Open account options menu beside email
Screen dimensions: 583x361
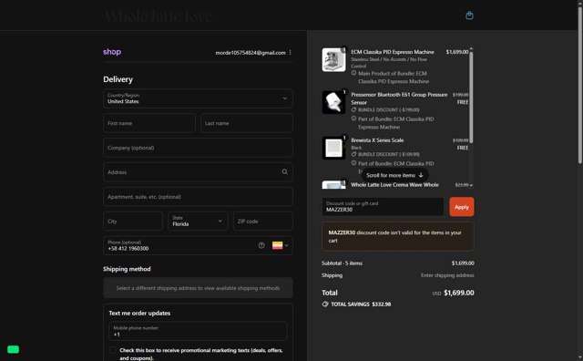click(290, 53)
